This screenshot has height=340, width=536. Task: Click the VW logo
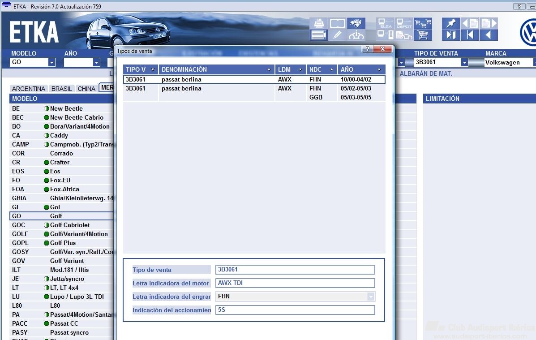(x=528, y=32)
